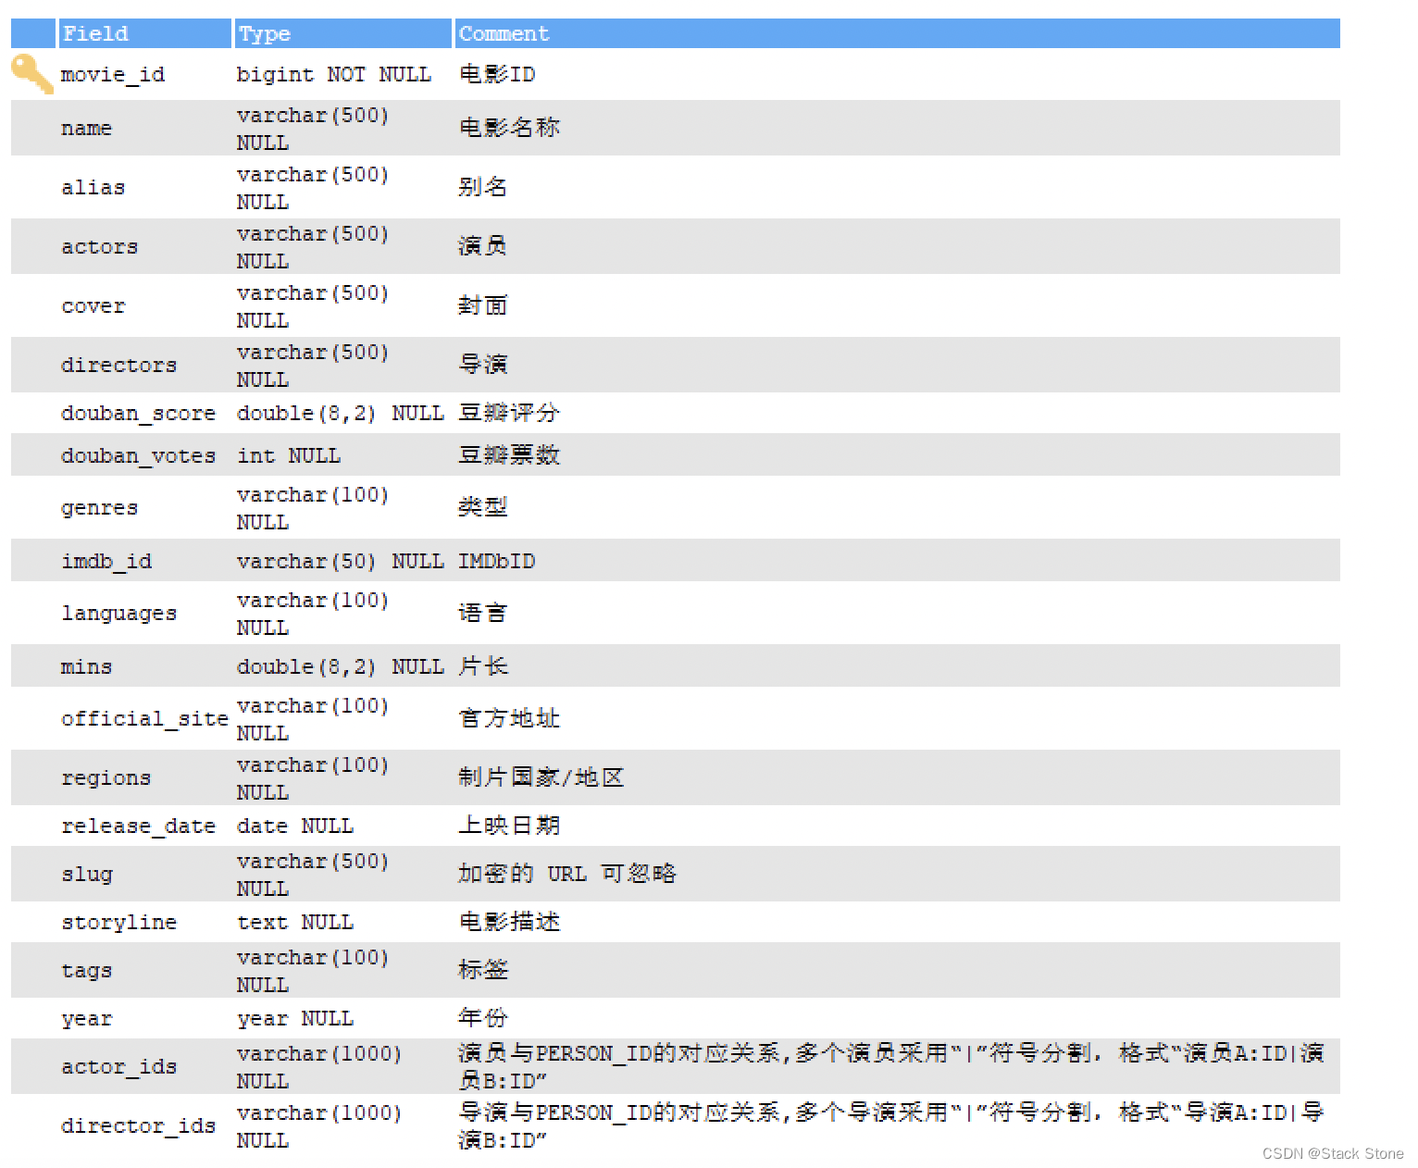Image resolution: width=1418 pixels, height=1168 pixels.
Task: Click 'varchar(50) NULL' type of imdb_id
Action: tap(341, 562)
